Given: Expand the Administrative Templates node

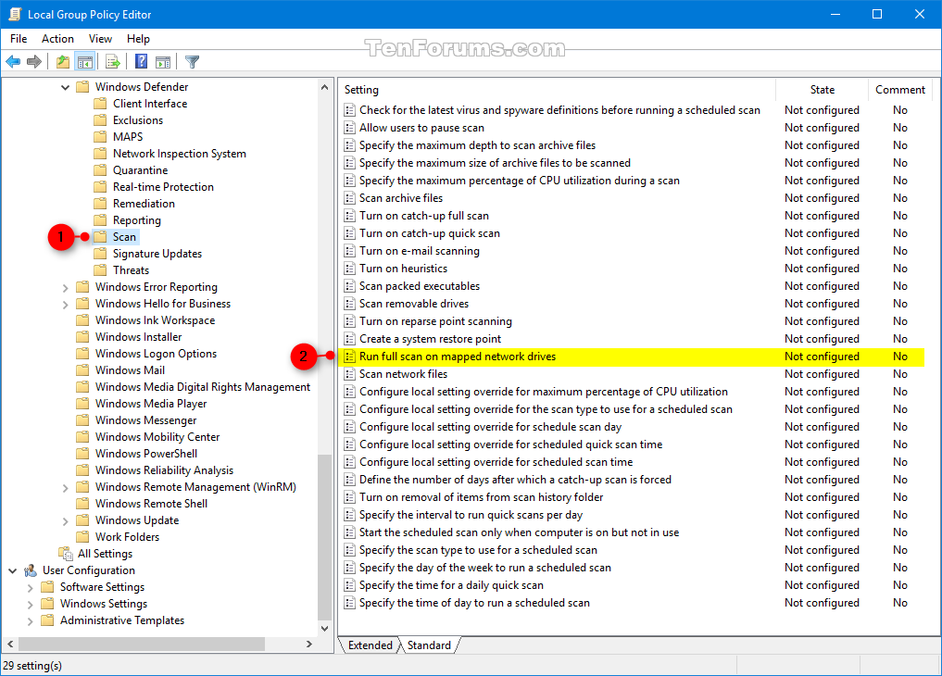Looking at the screenshot, I should tap(30, 621).
